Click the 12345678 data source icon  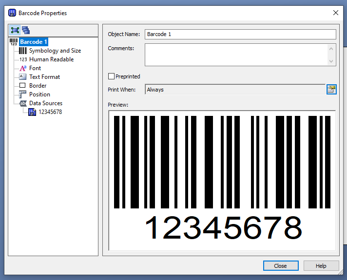click(x=32, y=112)
